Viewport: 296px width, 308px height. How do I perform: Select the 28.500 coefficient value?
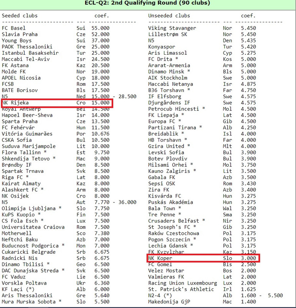127,97
